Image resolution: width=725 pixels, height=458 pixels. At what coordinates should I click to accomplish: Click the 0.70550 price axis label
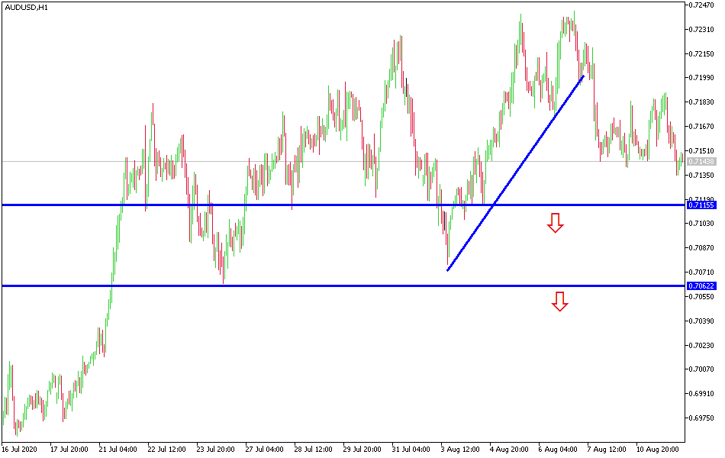point(701,296)
